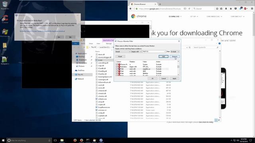The width and height of the screenshot is (255, 143).
Task: Open the Share tab in File Explorer
Action: [x=91, y=43]
